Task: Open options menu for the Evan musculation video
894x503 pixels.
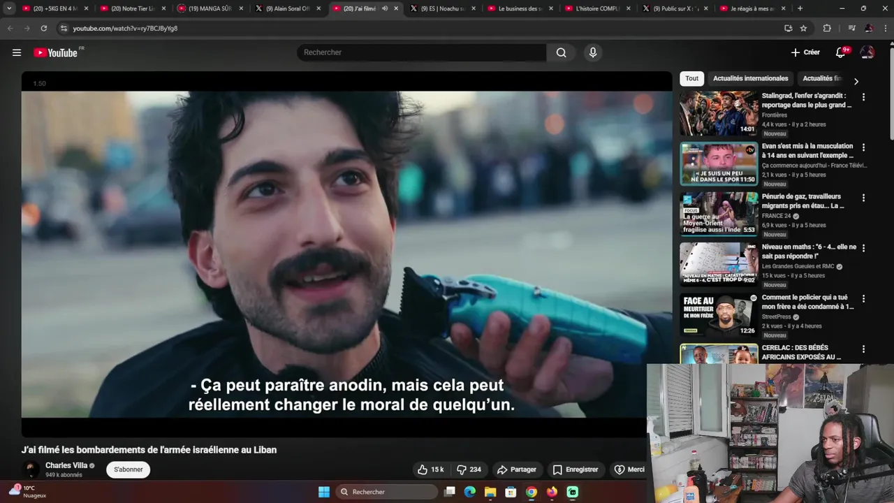Action: click(x=863, y=147)
